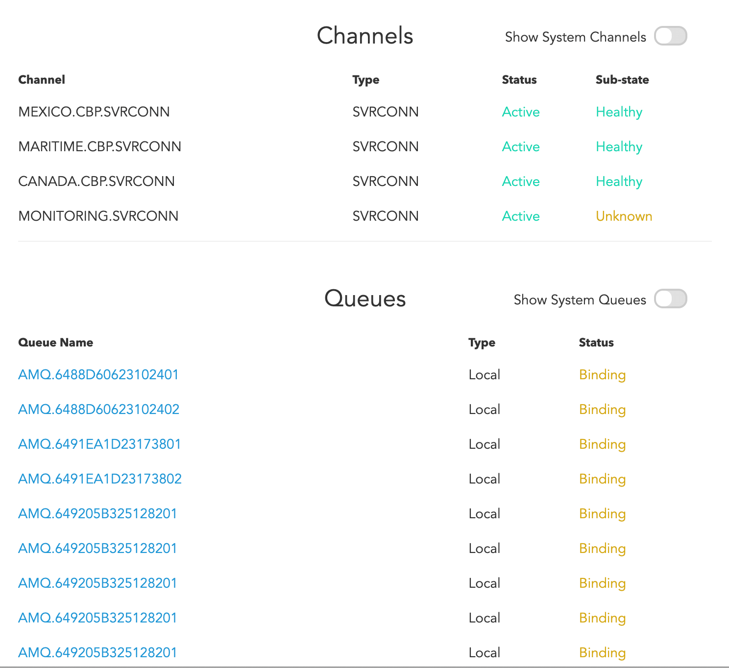Open queue AMQ.6491EA1D23173802
This screenshot has width=729, height=668.
(x=100, y=479)
